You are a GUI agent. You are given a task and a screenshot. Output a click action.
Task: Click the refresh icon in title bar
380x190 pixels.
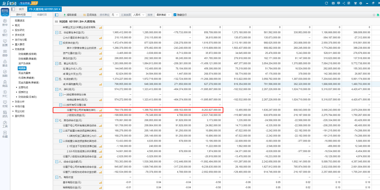click(326, 3)
